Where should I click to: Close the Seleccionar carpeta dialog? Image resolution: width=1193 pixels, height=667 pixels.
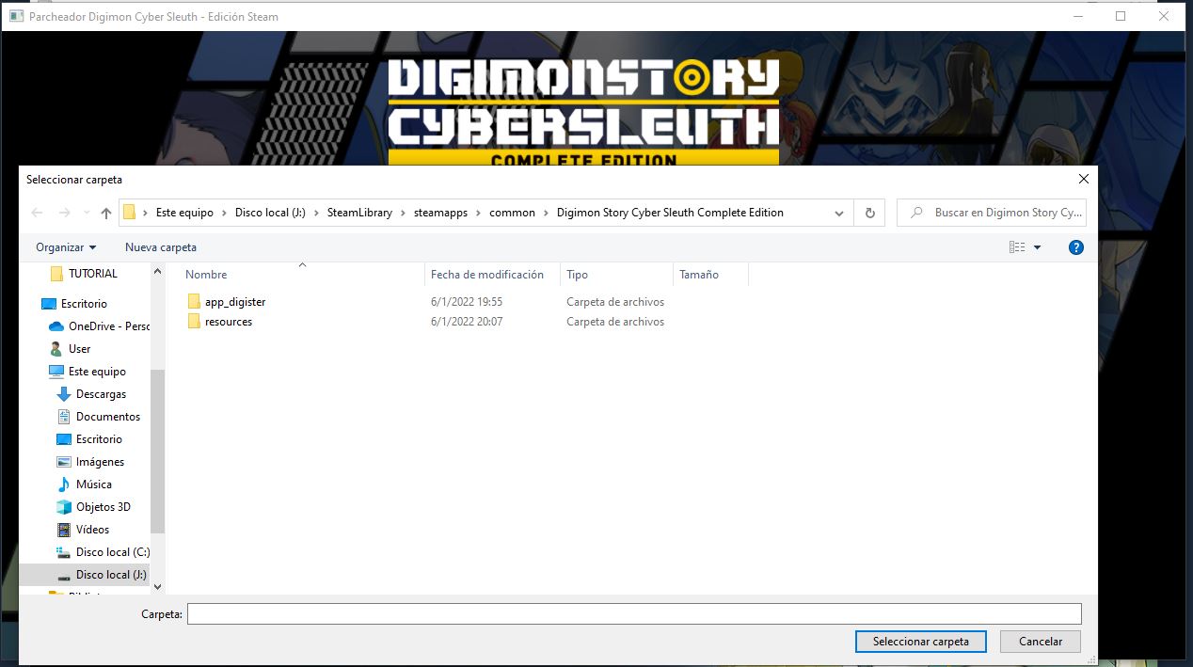tap(1084, 179)
